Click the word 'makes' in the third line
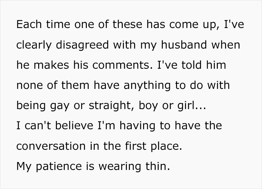262x189 pixels. [51, 65]
